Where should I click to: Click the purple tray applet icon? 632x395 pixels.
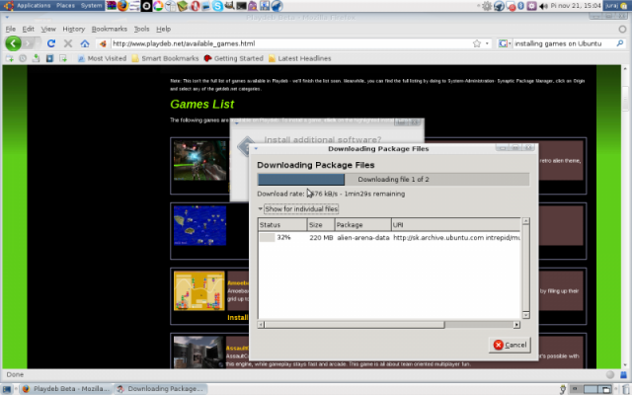(531, 6)
